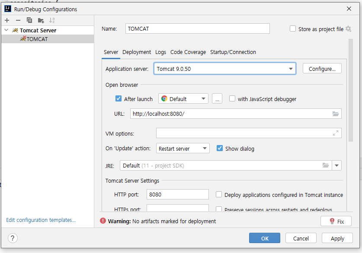Switch to the Logs tab
This screenshot has height=253, width=362.
pos(161,52)
